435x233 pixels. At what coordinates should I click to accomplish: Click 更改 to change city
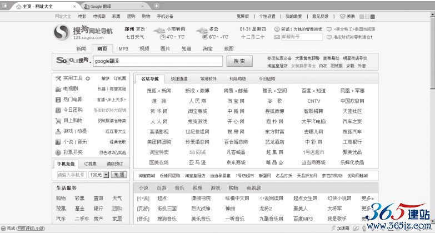coord(141,29)
